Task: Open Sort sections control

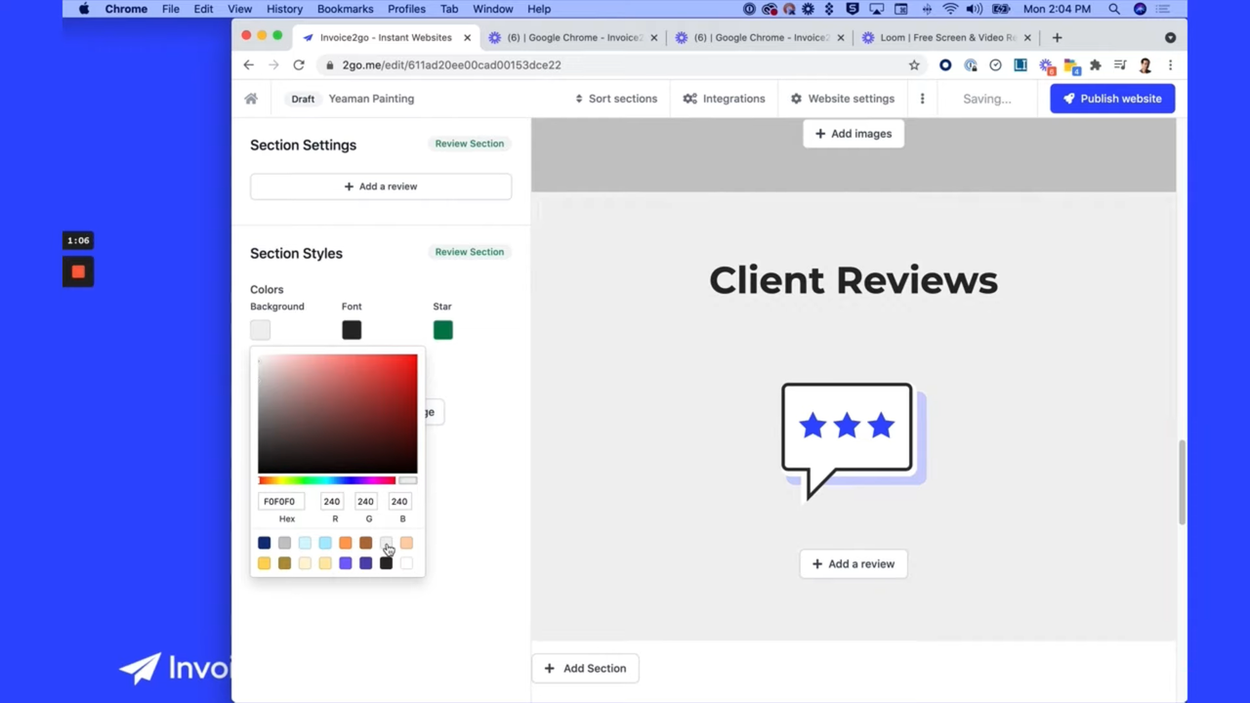Action: coord(615,99)
